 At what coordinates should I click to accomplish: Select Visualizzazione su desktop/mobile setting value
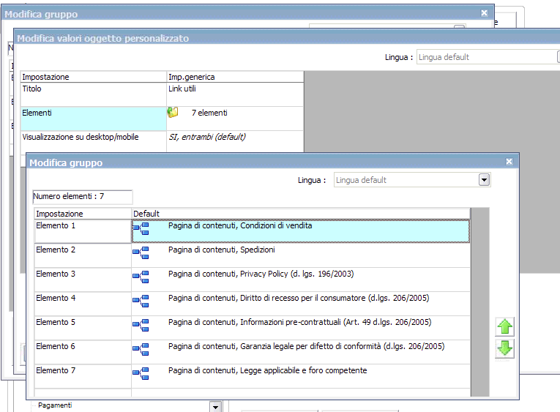tap(207, 137)
